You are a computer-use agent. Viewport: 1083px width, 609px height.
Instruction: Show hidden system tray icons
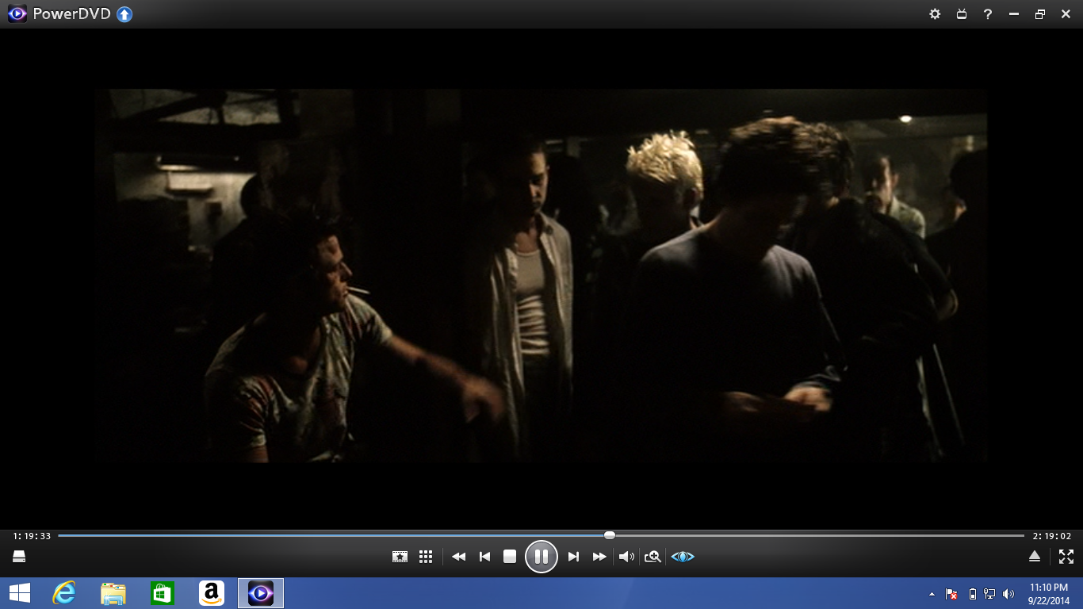tap(932, 594)
